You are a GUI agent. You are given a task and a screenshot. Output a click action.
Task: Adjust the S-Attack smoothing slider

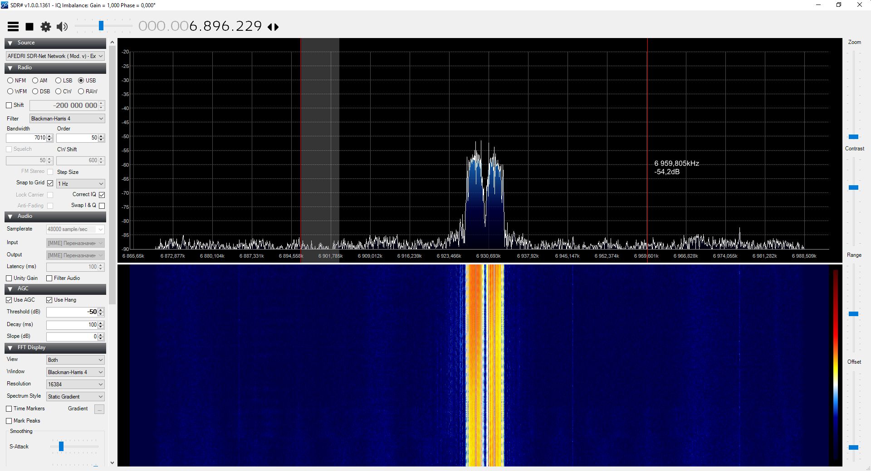[61, 447]
